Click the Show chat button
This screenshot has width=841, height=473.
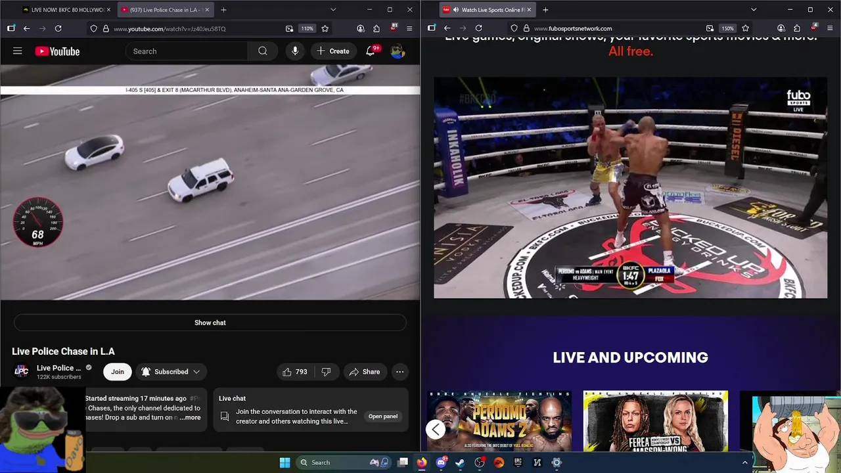pyautogui.click(x=210, y=323)
